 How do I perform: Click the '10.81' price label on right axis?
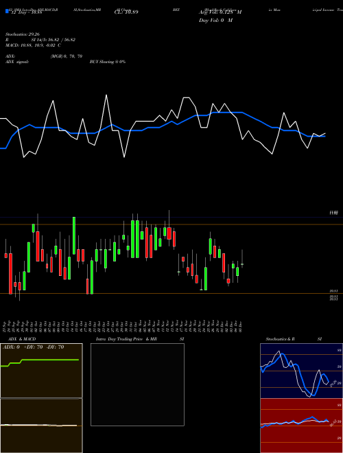coord(334,291)
